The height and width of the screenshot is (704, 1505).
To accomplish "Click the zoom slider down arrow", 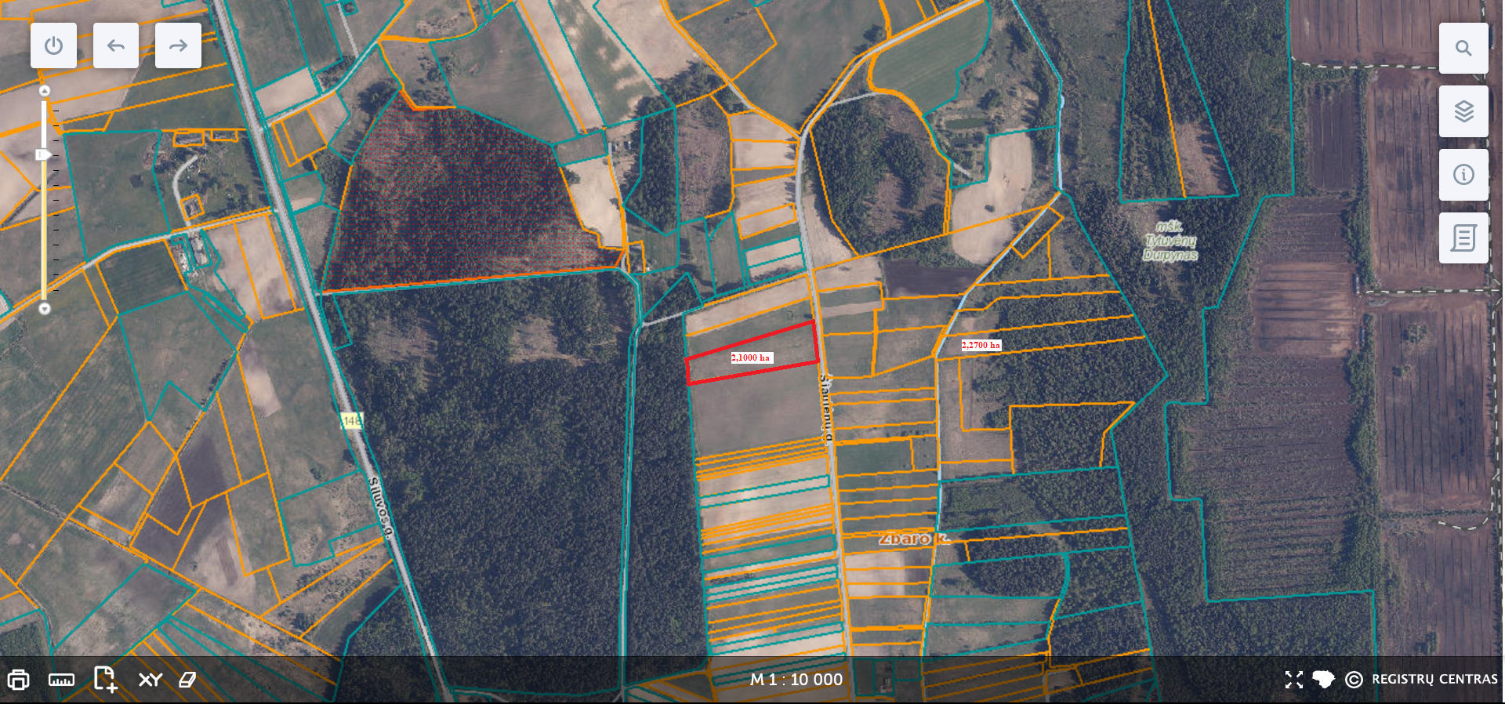I will coord(45,309).
